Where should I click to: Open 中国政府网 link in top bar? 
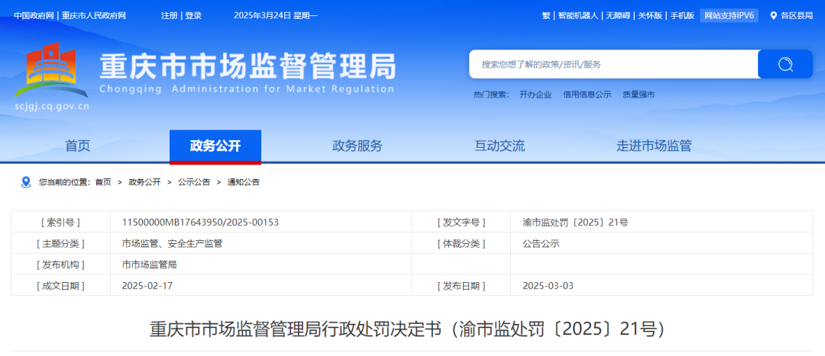point(34,16)
